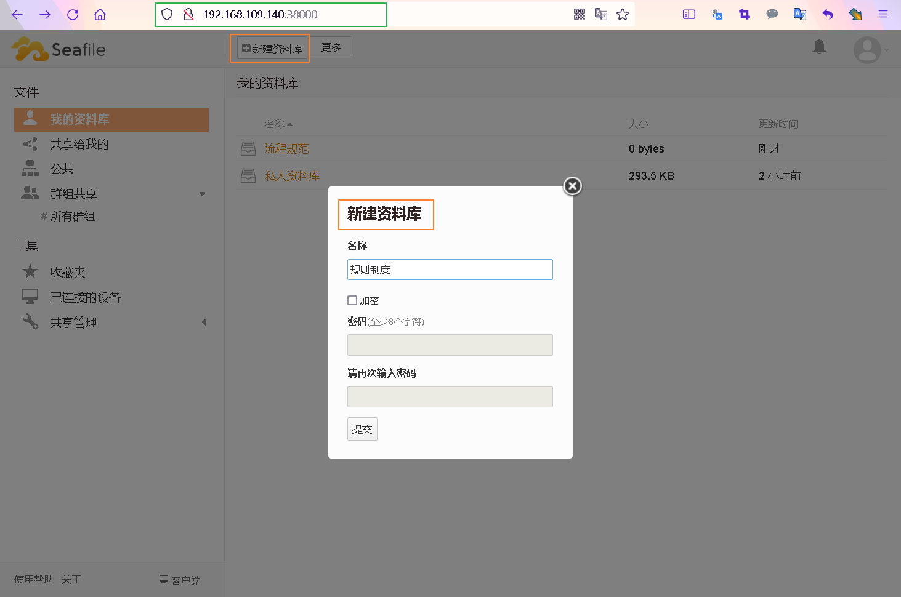
Task: Click the insecure connection lock icon
Action: (188, 14)
